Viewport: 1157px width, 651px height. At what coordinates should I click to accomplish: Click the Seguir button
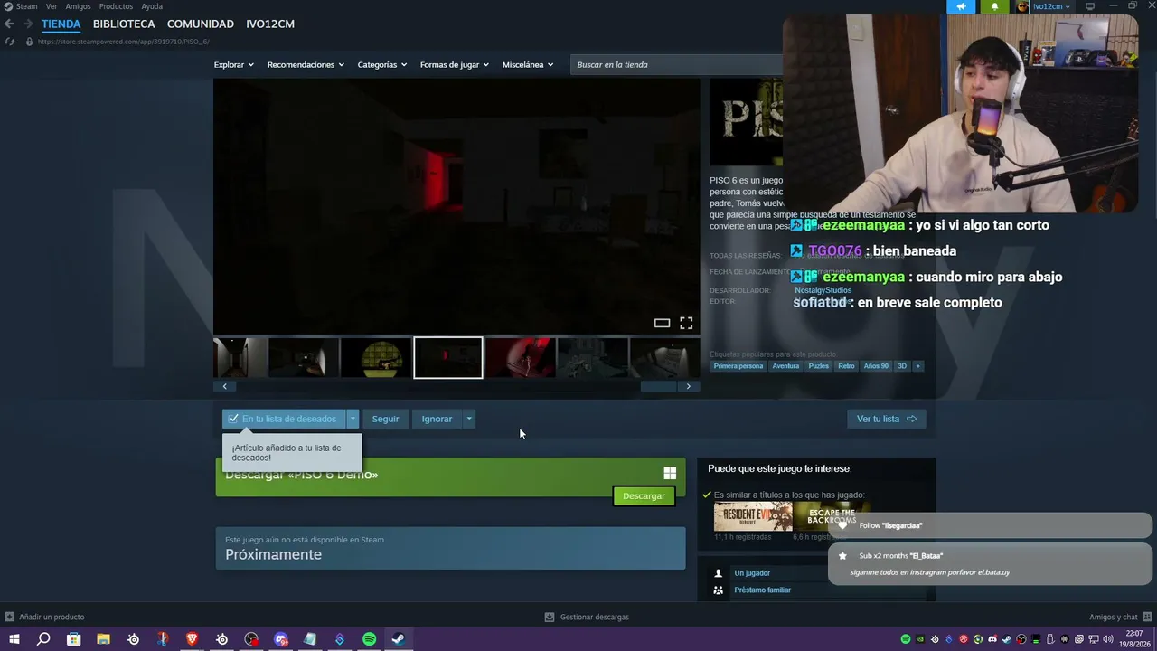coord(385,419)
